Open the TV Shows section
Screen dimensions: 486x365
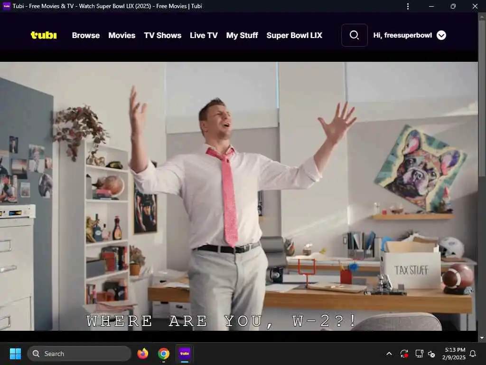pos(163,35)
